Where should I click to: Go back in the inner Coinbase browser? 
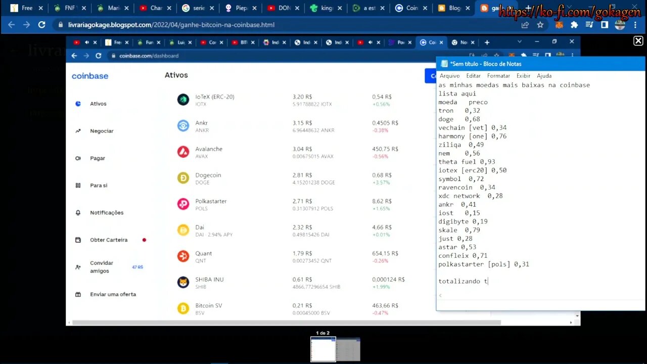tap(74, 56)
